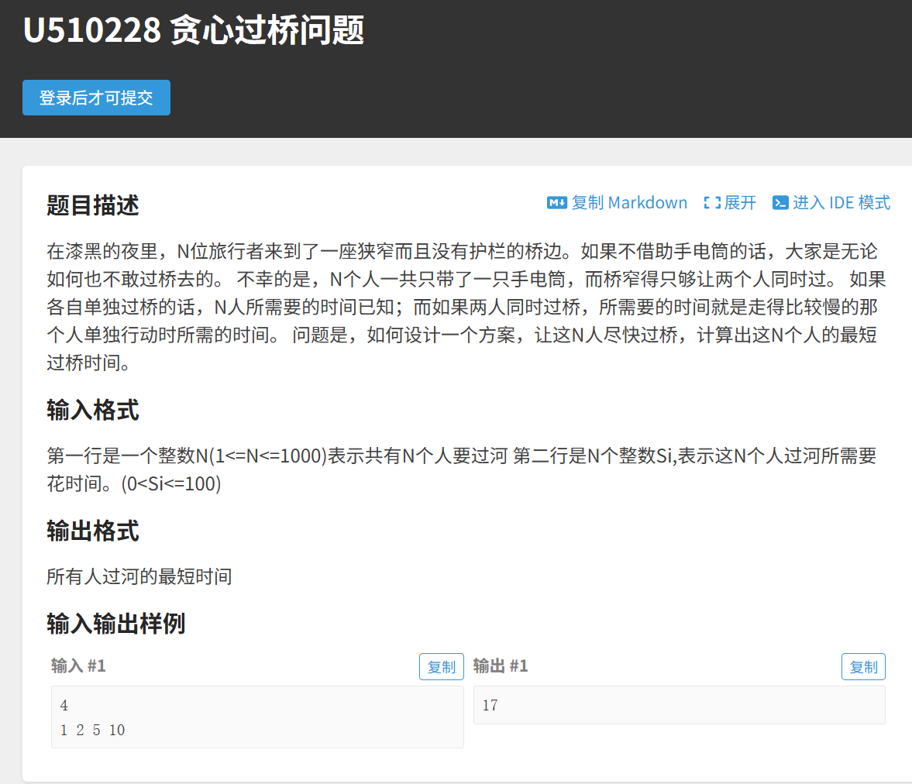Click the expand brackets icon beside 展开

[711, 203]
